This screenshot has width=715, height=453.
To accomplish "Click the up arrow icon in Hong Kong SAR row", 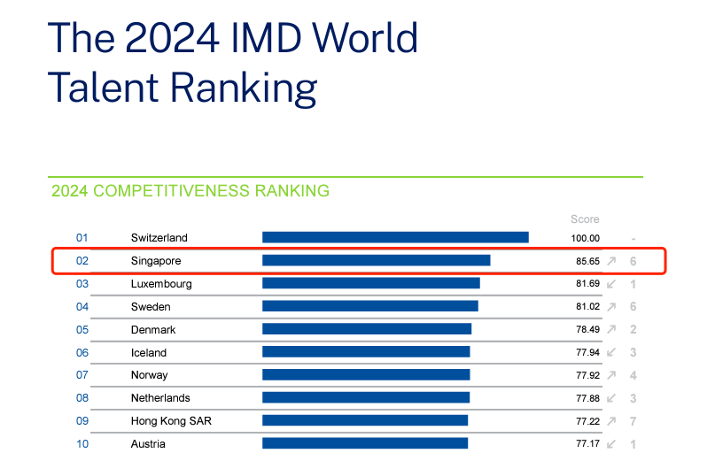I will [610, 421].
